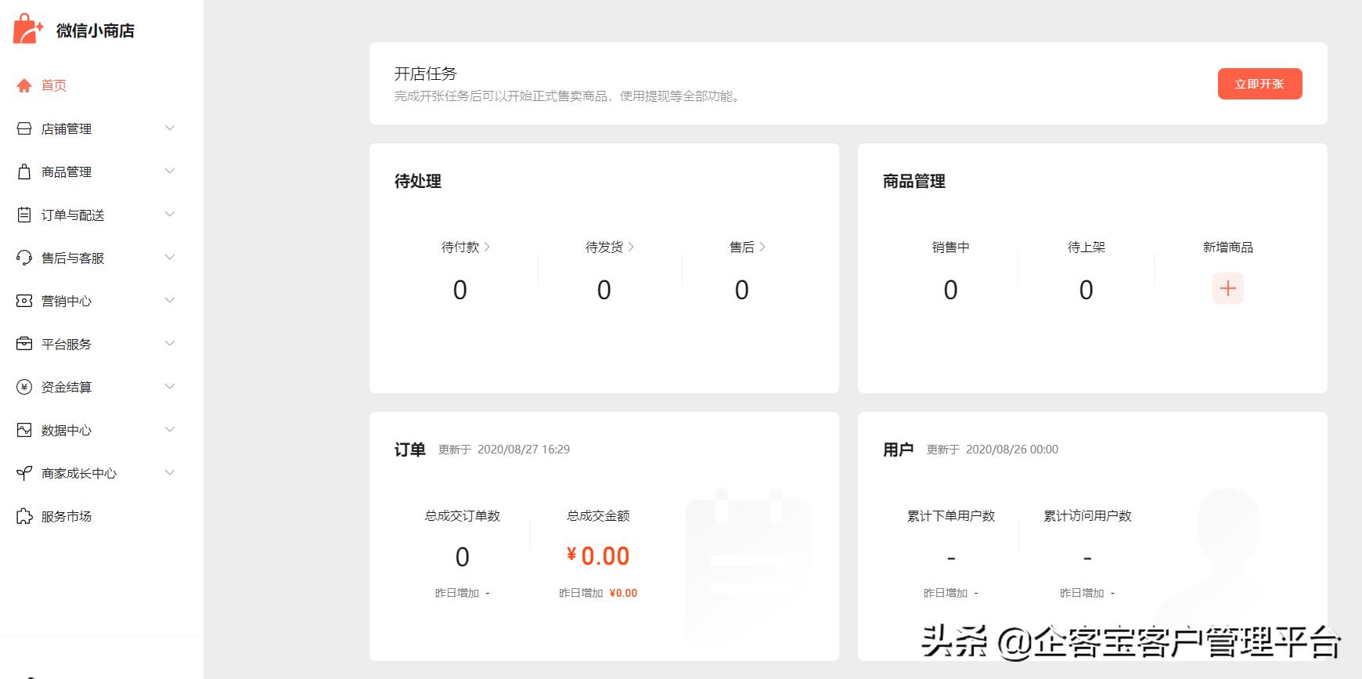This screenshot has height=679, width=1362.
Task: Expand the 商家成长中心 chevron
Action: click(x=170, y=472)
